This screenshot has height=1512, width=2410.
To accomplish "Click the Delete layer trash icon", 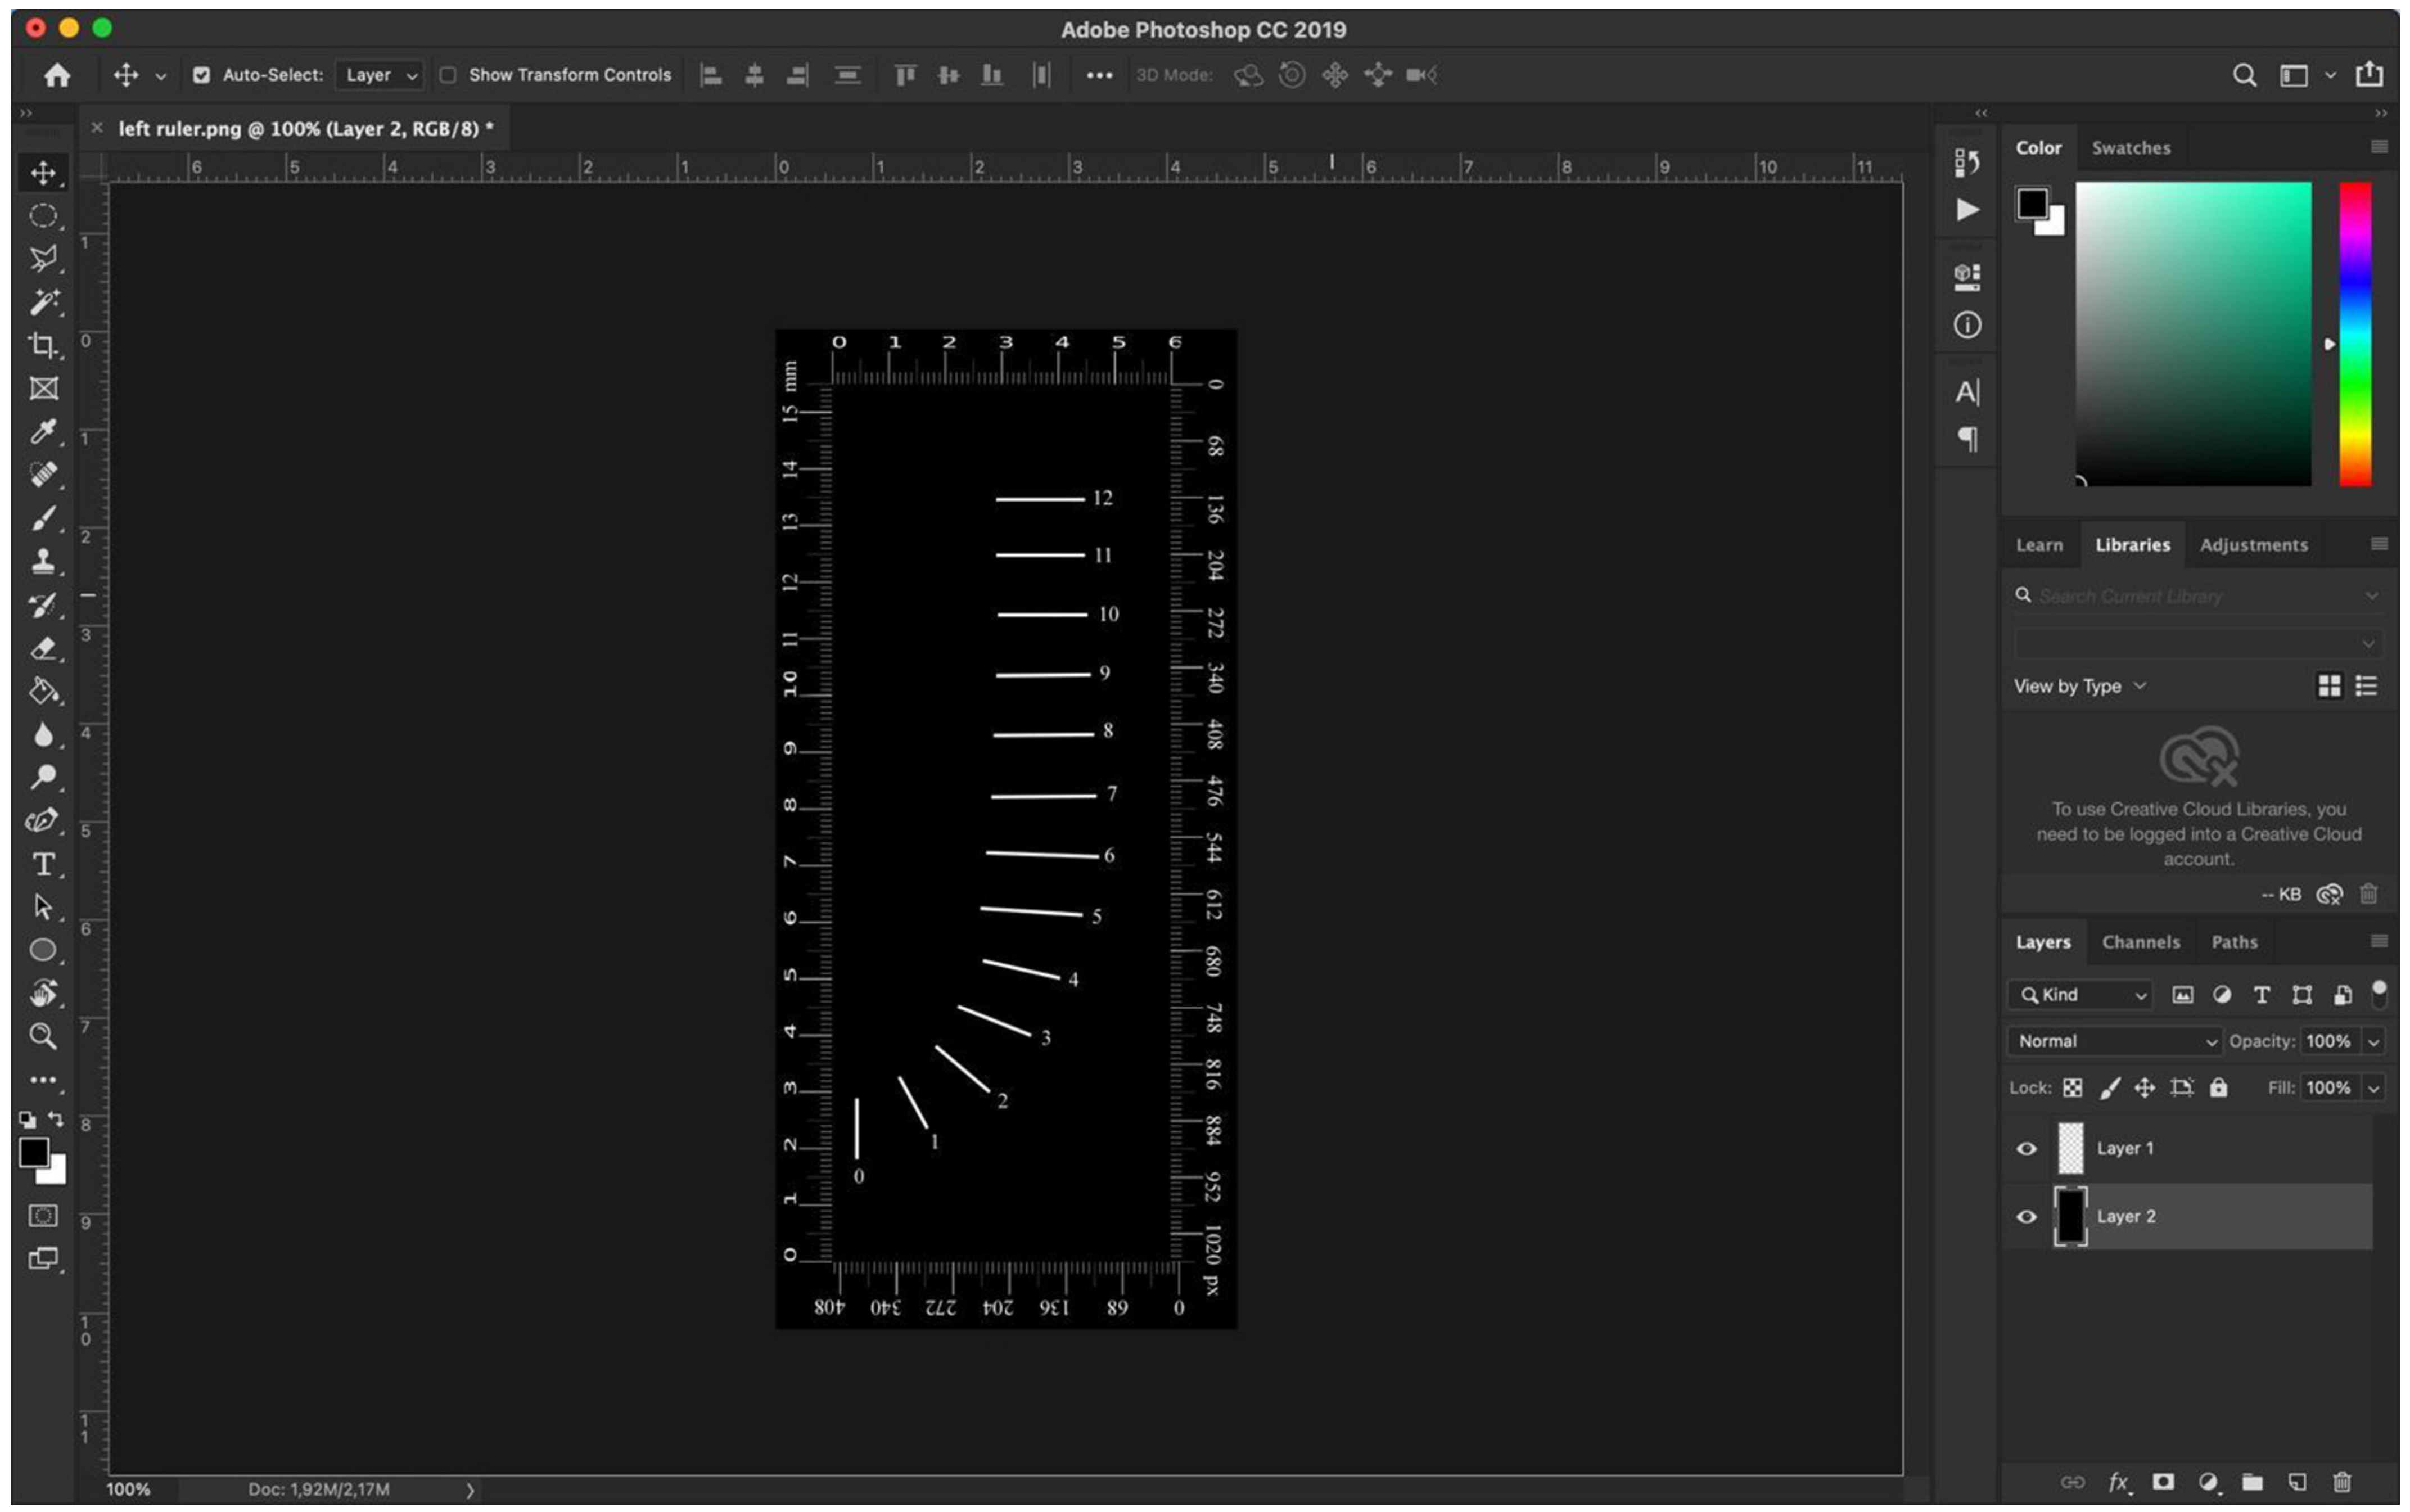I will pyautogui.click(x=2341, y=1482).
